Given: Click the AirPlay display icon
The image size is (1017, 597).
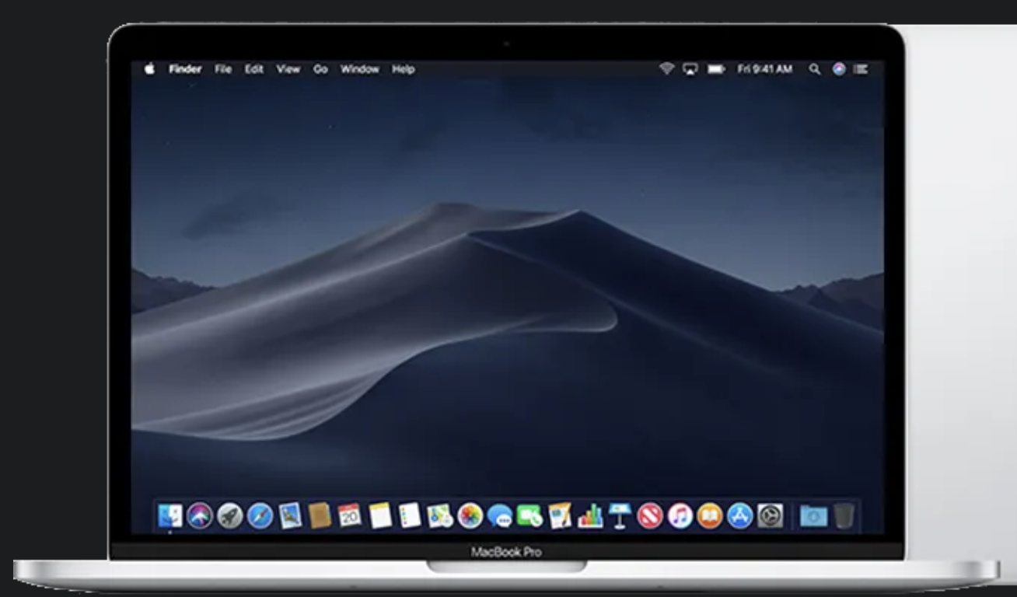Looking at the screenshot, I should point(690,69).
